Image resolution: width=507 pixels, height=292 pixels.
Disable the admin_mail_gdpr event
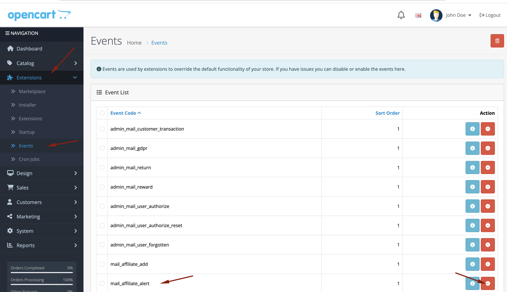coord(487,148)
